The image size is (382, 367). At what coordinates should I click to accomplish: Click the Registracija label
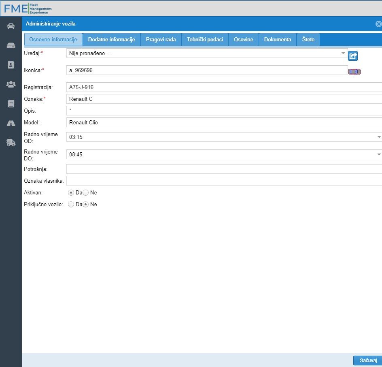tap(38, 87)
